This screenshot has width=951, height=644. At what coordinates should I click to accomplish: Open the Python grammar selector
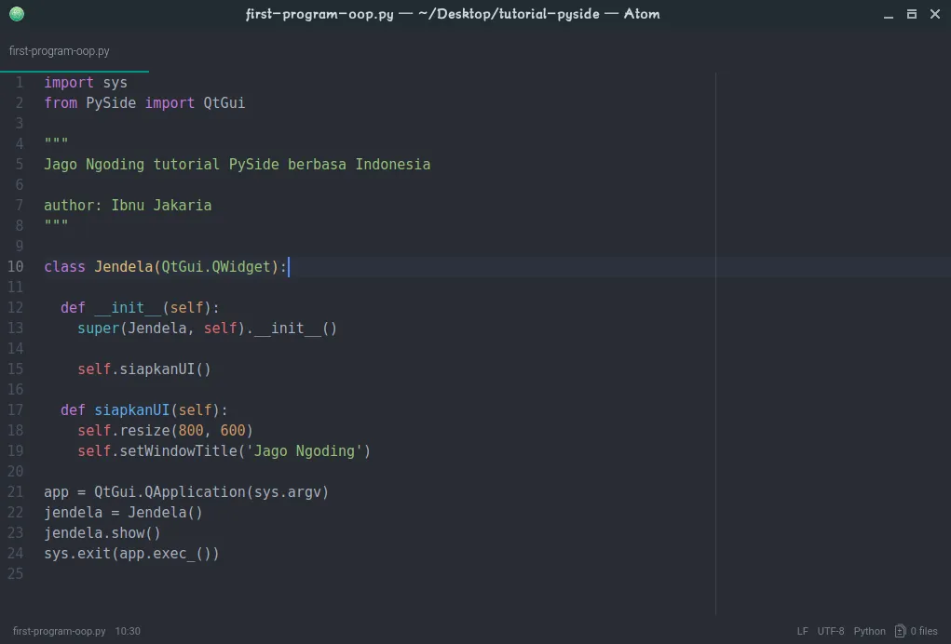pyautogui.click(x=869, y=631)
